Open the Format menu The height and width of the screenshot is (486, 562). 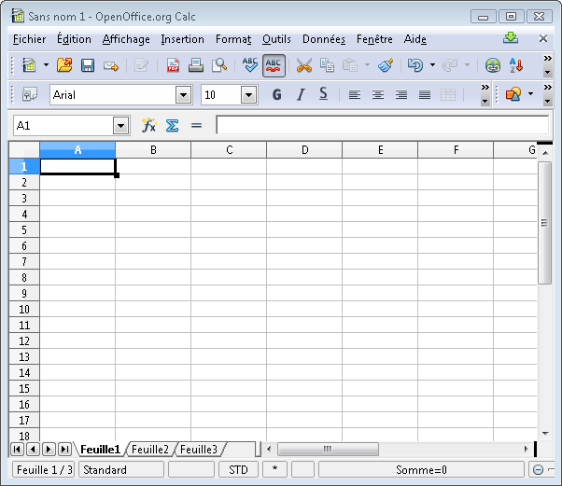(233, 39)
